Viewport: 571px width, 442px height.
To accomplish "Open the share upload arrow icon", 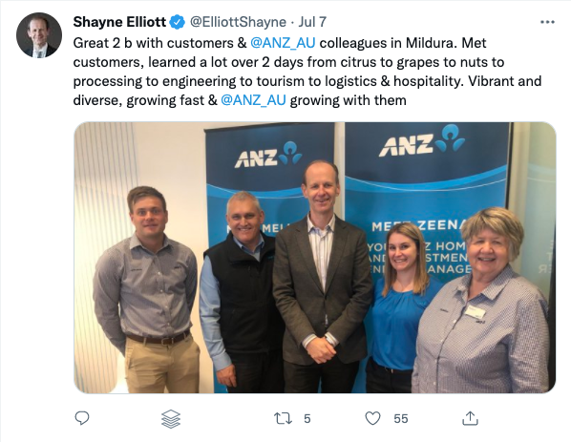I will point(470,418).
